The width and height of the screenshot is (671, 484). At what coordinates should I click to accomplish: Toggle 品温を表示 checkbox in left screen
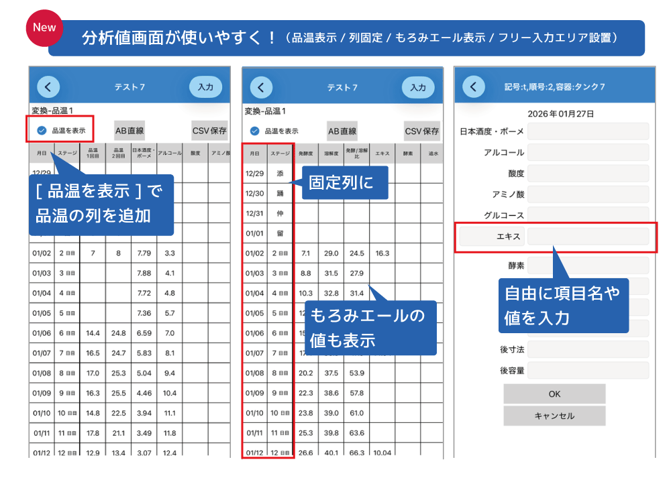tap(42, 131)
